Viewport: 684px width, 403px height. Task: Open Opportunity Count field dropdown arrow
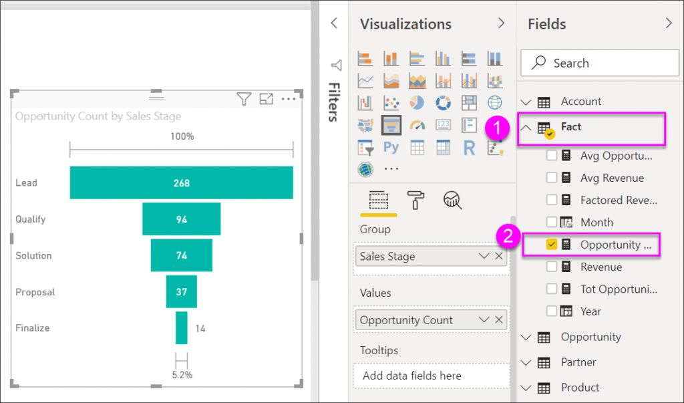pos(484,320)
